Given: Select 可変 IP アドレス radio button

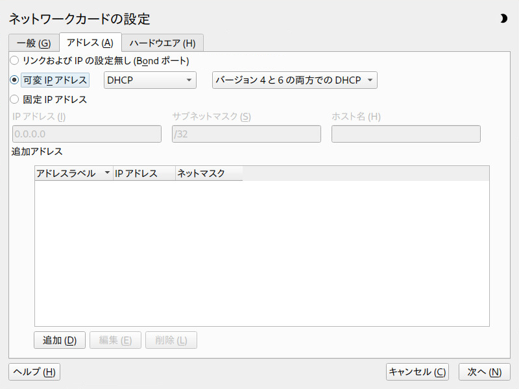Looking at the screenshot, I should (14, 80).
